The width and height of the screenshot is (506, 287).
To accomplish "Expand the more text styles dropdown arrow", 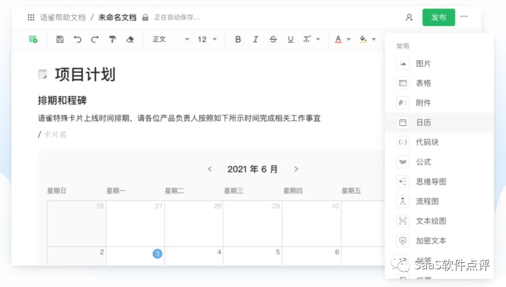I will pyautogui.click(x=318, y=39).
